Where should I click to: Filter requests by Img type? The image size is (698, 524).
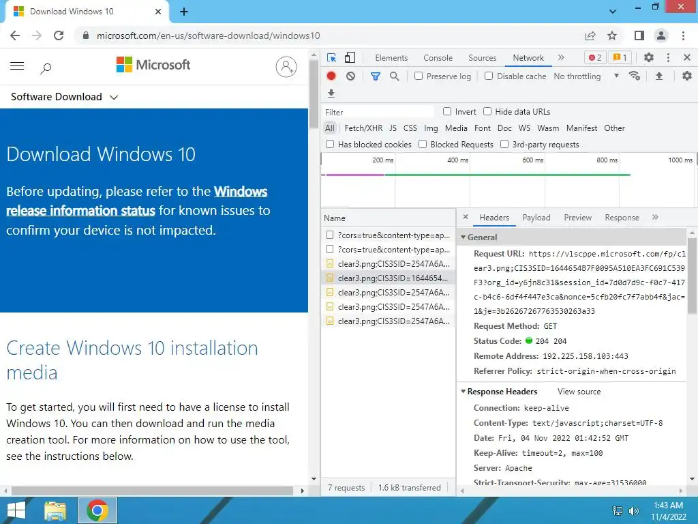(431, 128)
